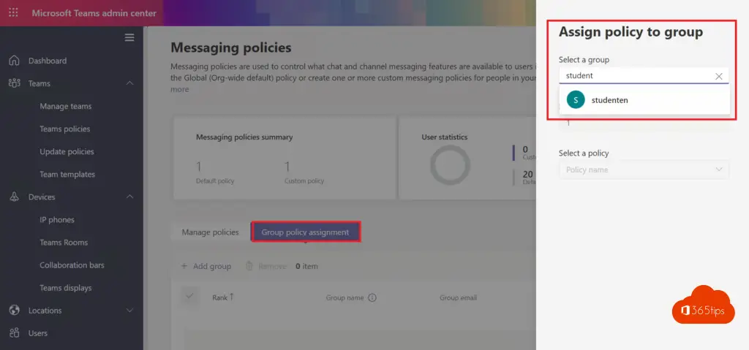Toggle the select-all rows checkbox

coord(190,297)
